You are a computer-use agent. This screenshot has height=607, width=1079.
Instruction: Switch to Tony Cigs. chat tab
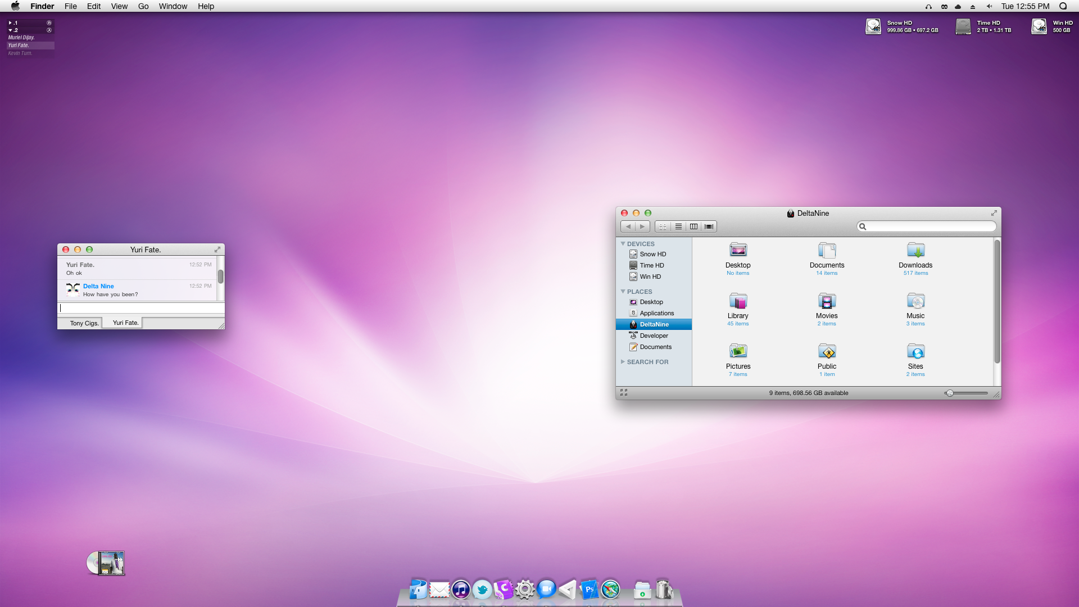tap(84, 323)
